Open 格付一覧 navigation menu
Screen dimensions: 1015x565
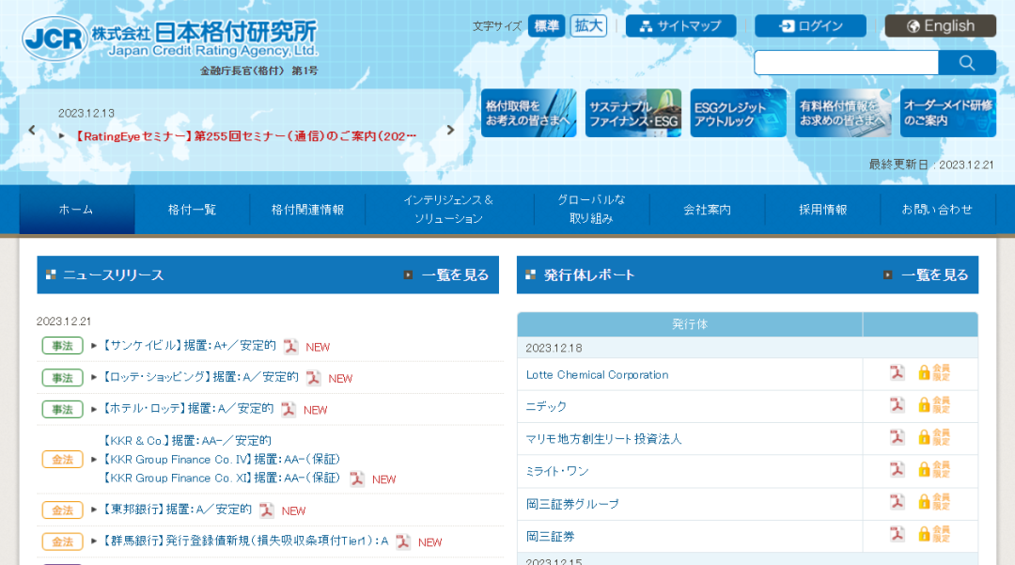[192, 210]
